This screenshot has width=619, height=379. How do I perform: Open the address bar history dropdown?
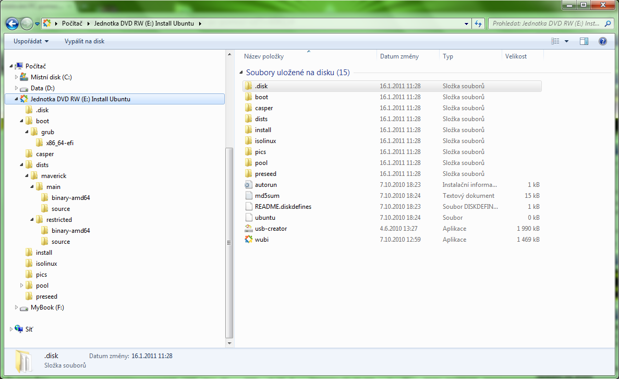click(x=466, y=23)
